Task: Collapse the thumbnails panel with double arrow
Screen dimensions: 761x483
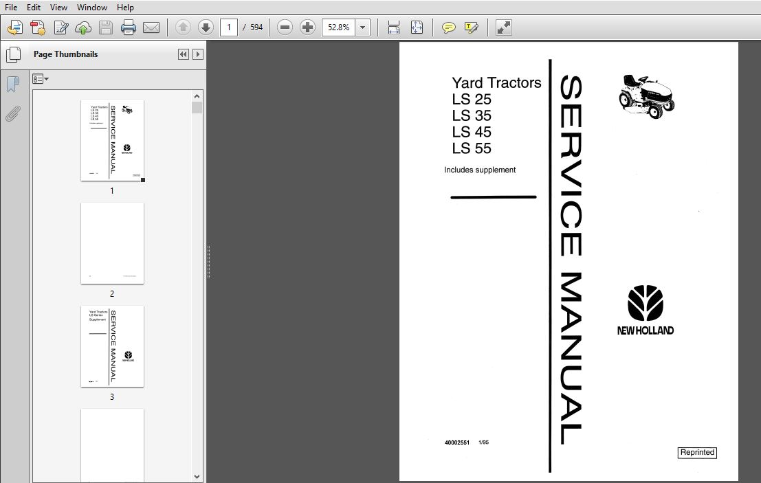Action: [183, 54]
